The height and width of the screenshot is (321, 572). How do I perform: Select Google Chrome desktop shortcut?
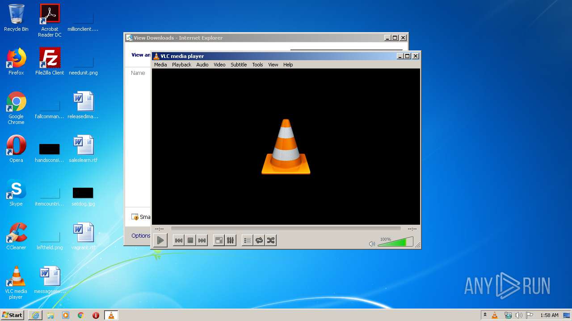tap(16, 108)
